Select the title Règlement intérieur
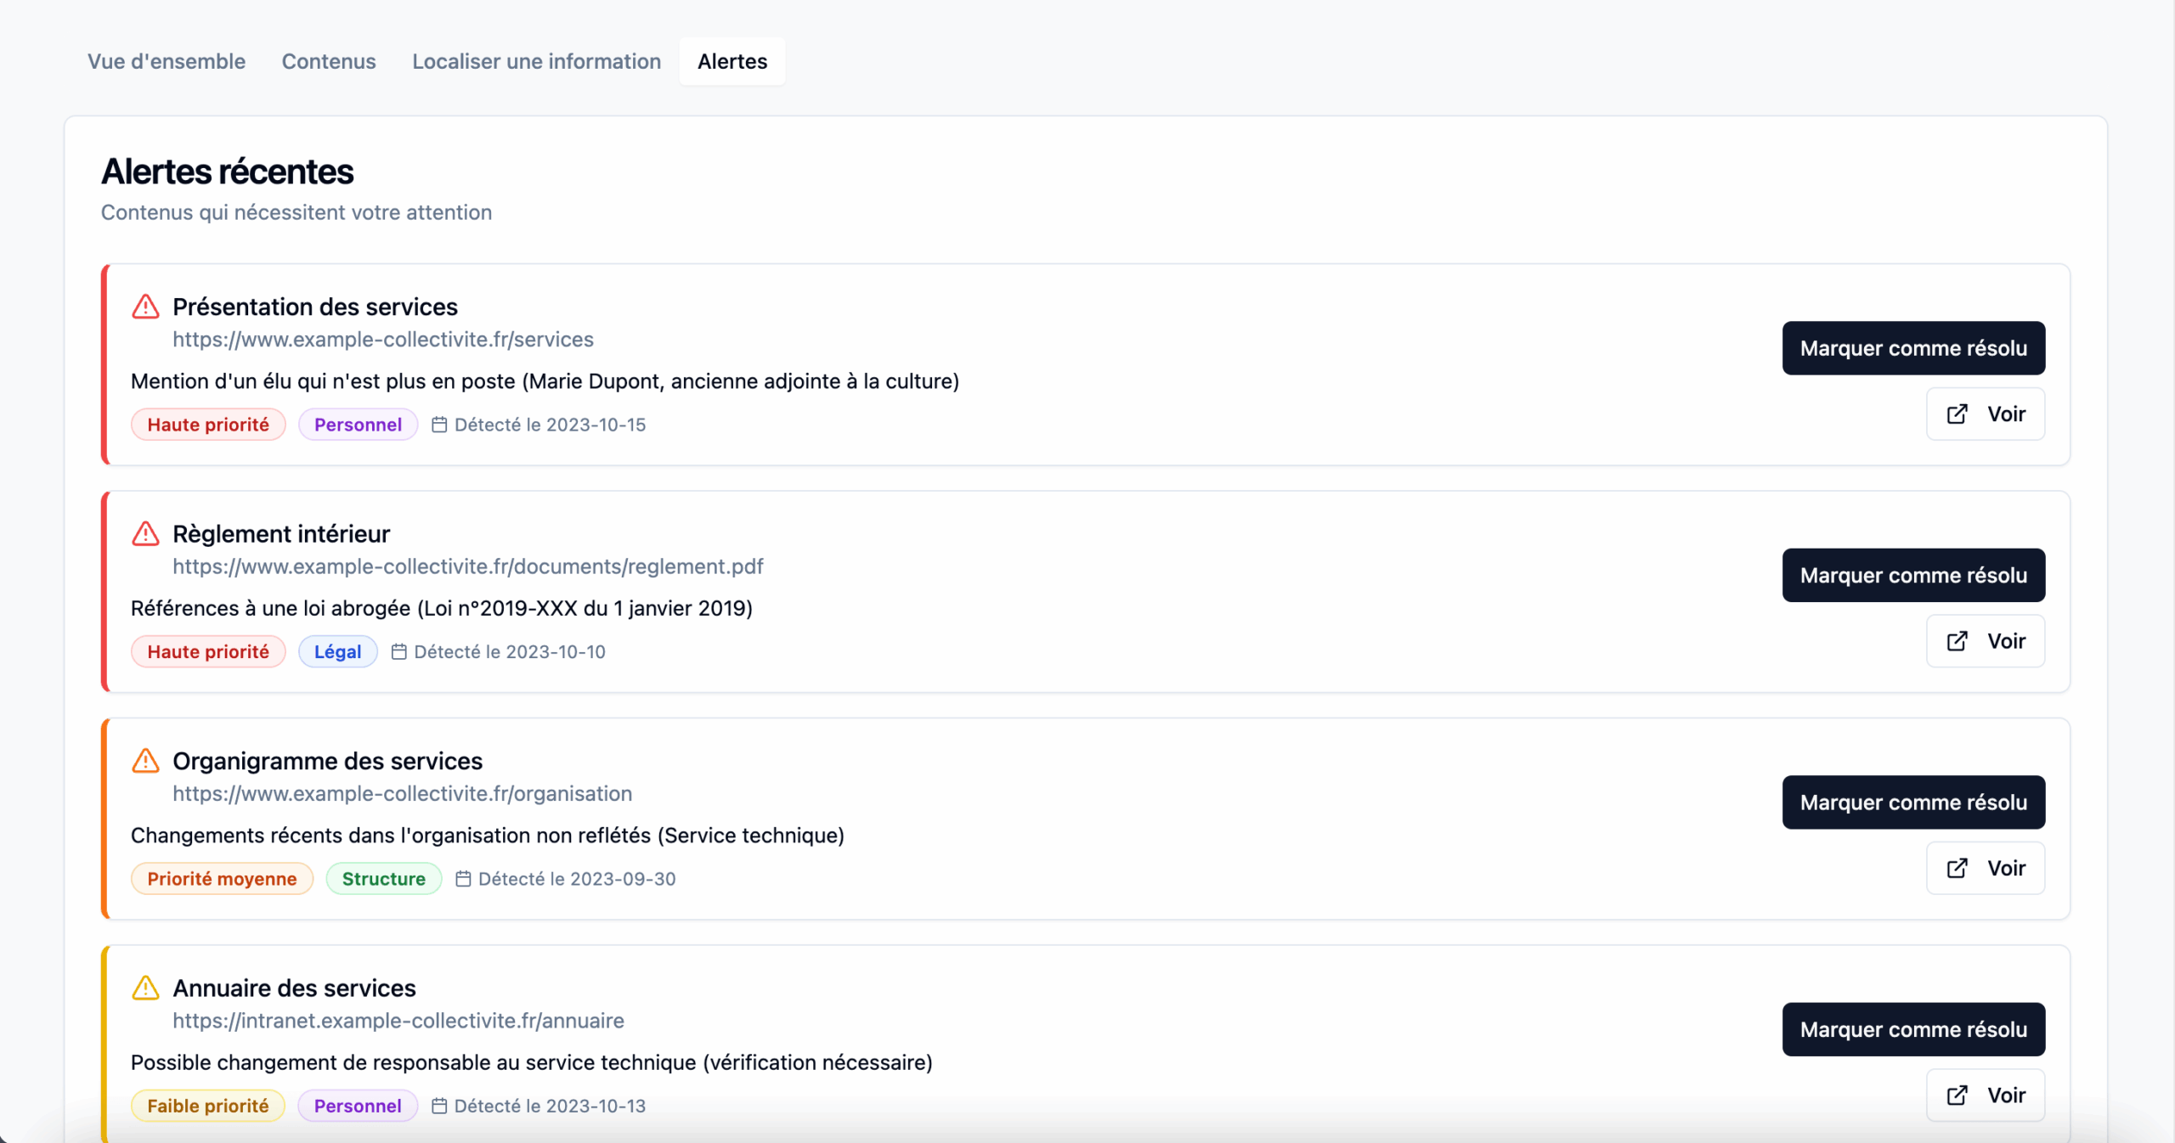Screen dimensions: 2175x1143 pos(281,533)
